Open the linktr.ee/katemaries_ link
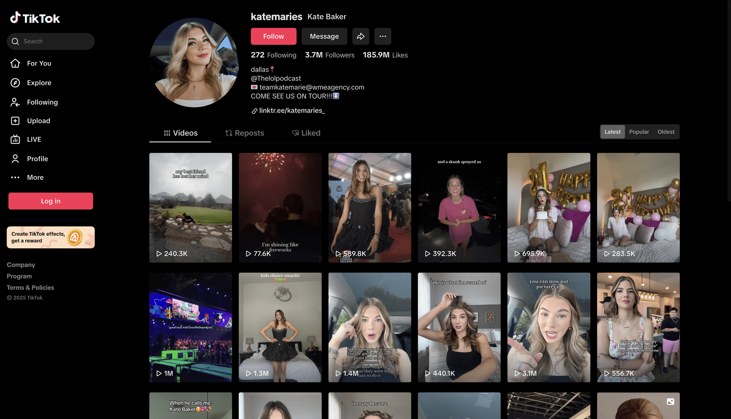Image resolution: width=731 pixels, height=419 pixels. tap(291, 111)
